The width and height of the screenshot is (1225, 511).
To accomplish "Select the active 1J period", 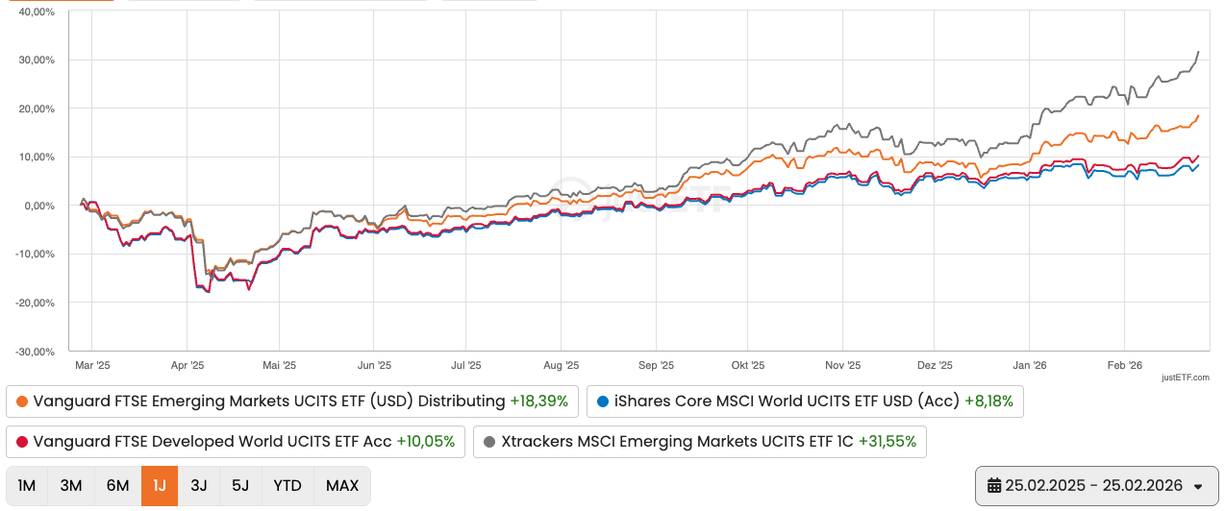I will point(159,486).
